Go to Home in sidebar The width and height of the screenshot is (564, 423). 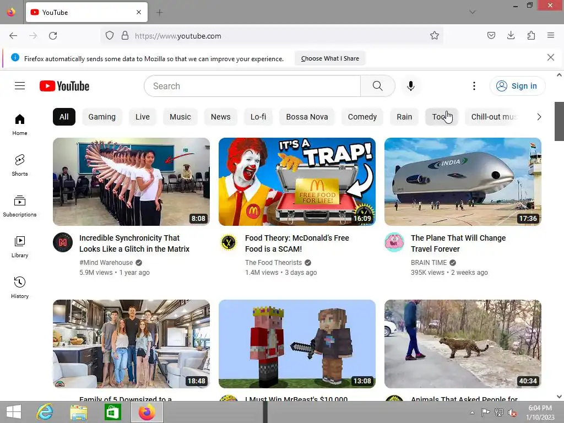tap(20, 124)
